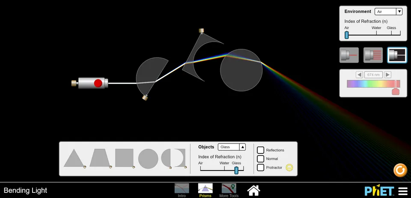Choose white light laser mode
Image resolution: width=411 pixels, height=198 pixels.
coord(397,55)
